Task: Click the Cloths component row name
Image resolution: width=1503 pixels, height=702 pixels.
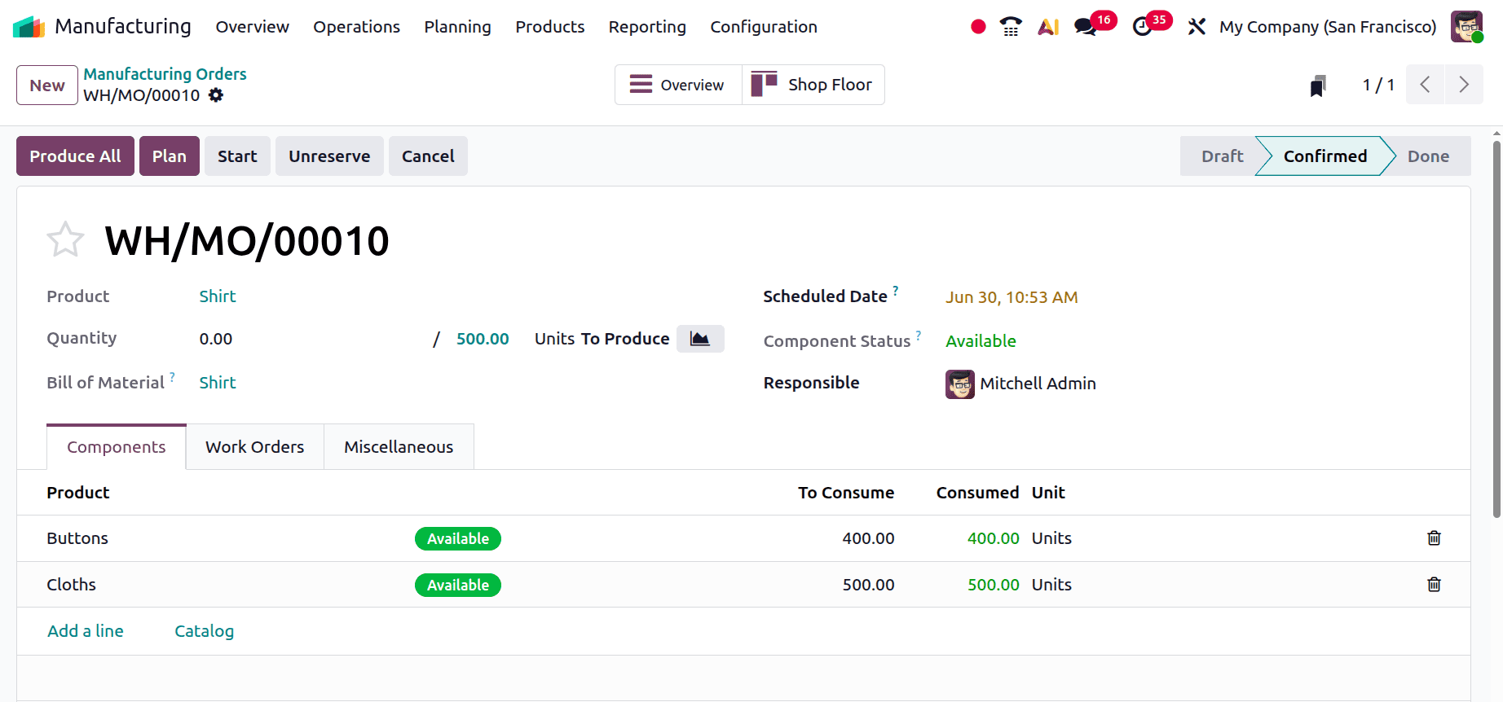Action: click(x=71, y=585)
